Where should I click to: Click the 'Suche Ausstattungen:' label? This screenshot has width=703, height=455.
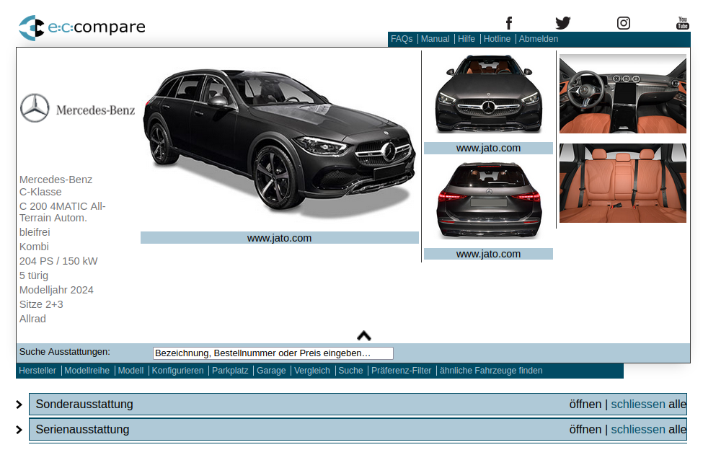[x=65, y=352]
